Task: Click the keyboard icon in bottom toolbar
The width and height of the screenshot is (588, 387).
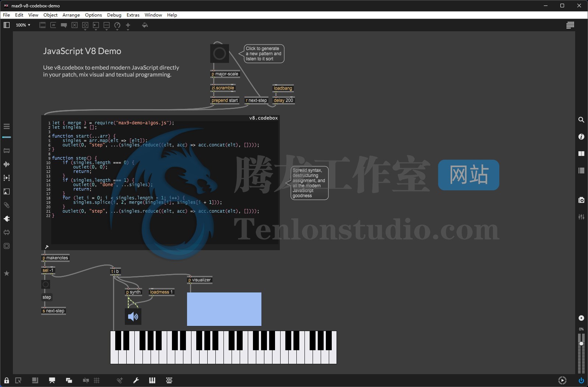Action: (x=169, y=380)
